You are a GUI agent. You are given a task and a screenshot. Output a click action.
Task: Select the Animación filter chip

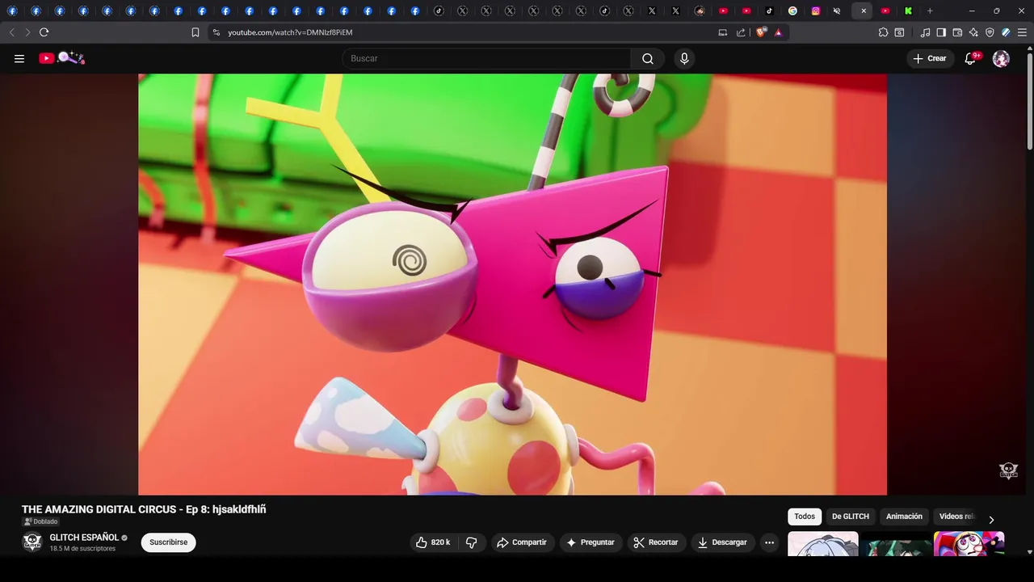pos(904,517)
